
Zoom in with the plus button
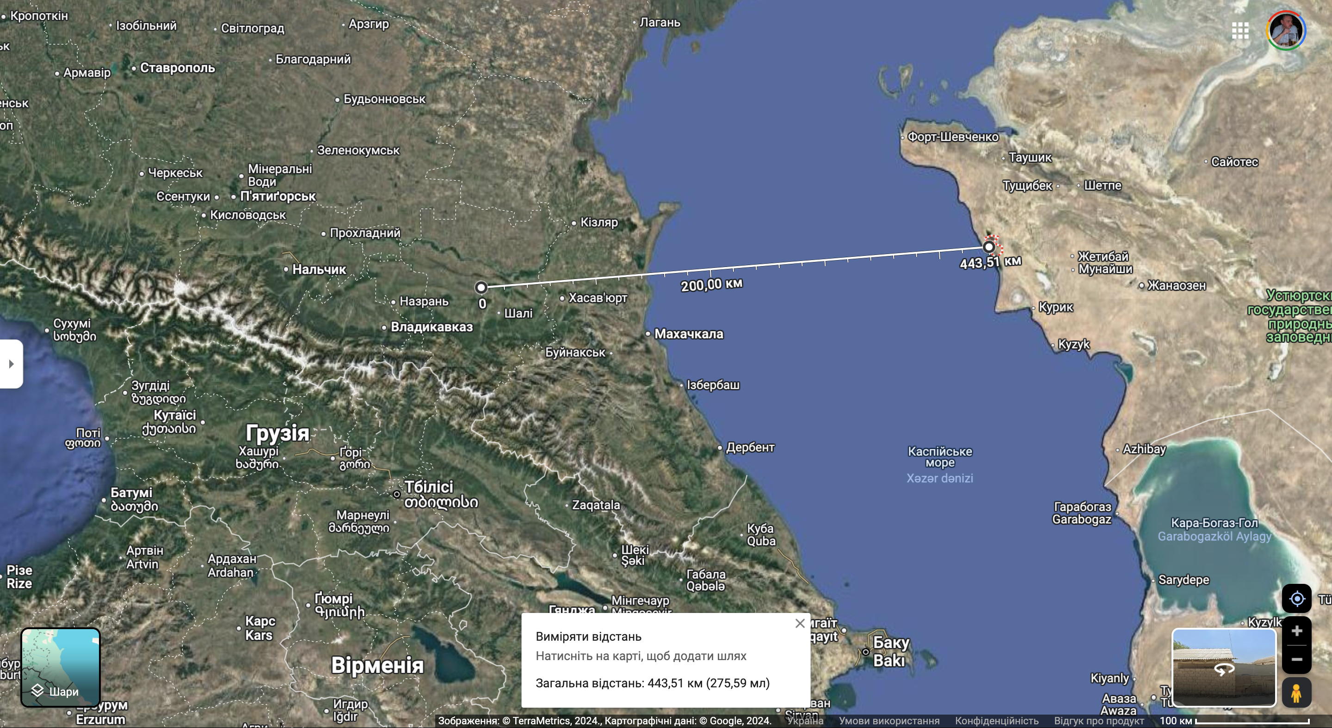coord(1296,631)
